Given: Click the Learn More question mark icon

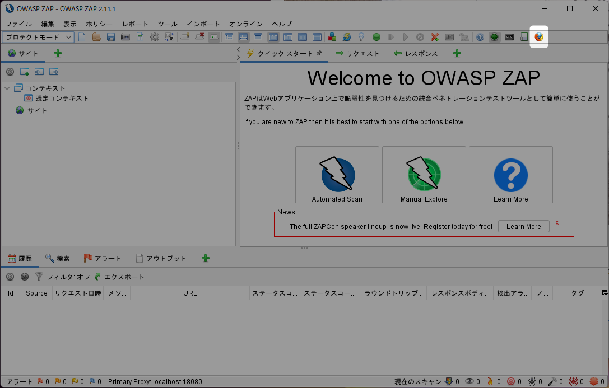Looking at the screenshot, I should (x=511, y=175).
